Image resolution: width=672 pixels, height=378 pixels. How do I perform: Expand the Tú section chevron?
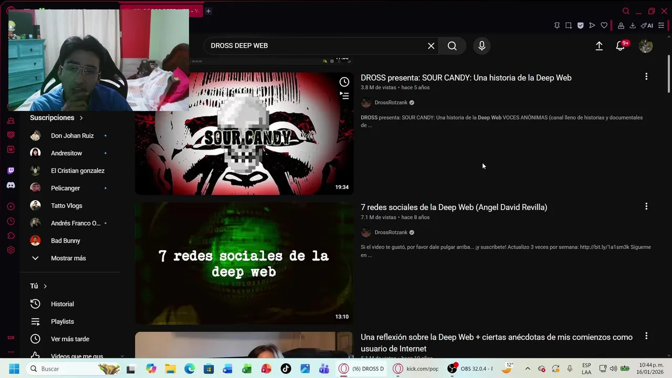[45, 286]
